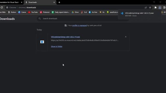The image size is (166, 93).
Task: Click the Today date heading
Action: tap(39, 30)
